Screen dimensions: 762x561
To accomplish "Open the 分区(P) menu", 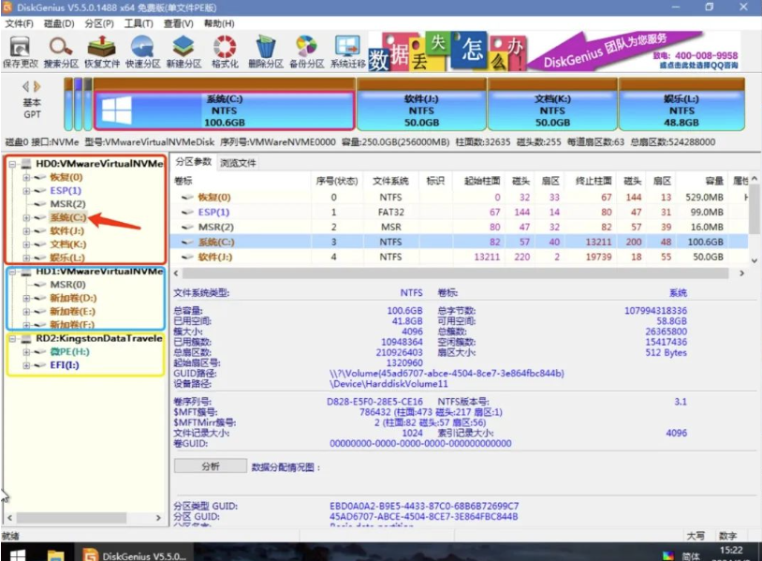I will point(99,23).
